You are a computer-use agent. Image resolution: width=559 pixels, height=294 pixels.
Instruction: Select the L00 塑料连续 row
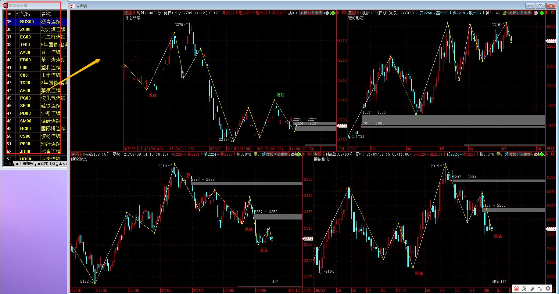coord(35,67)
